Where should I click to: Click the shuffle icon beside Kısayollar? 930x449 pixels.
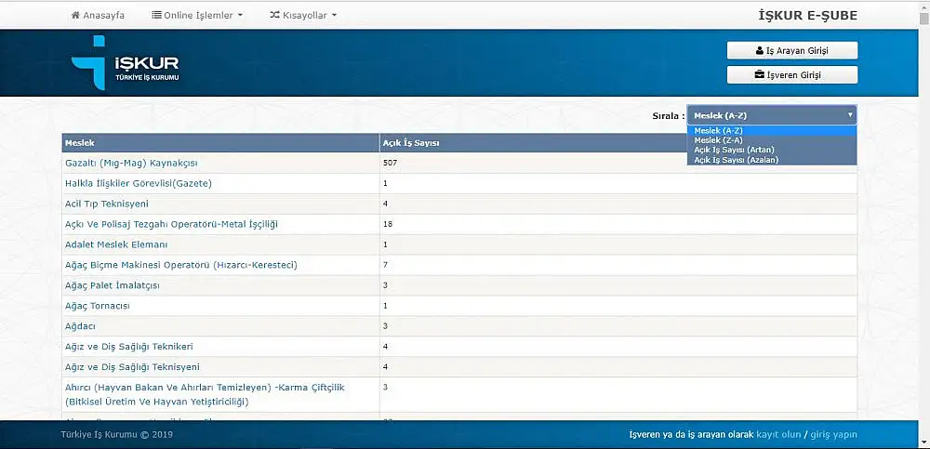pyautogui.click(x=274, y=16)
